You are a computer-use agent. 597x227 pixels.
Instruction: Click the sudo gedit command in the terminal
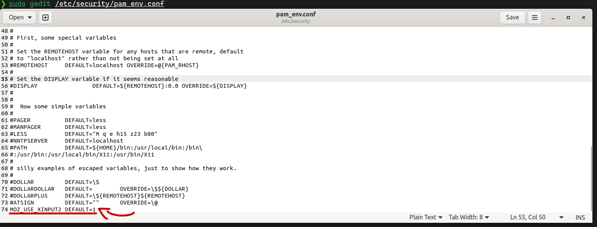86,4
